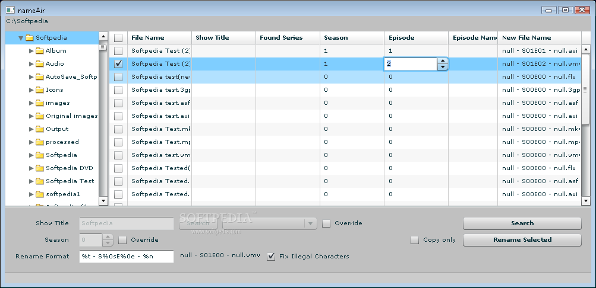This screenshot has height=288, width=596.
Task: Select the Softpedia Test.mk file row
Action: click(x=345, y=129)
